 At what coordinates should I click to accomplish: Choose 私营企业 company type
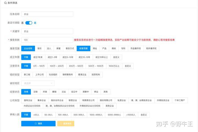coord(122,100)
